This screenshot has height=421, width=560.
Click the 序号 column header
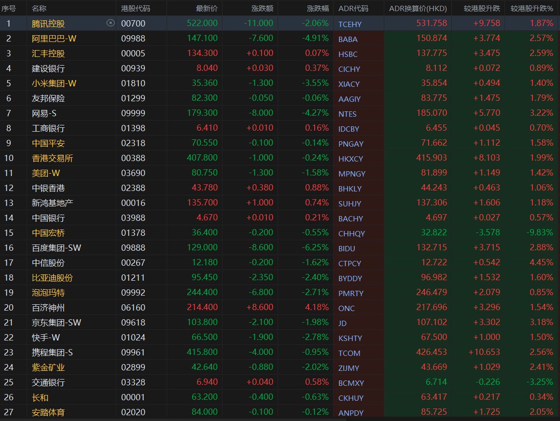point(9,8)
